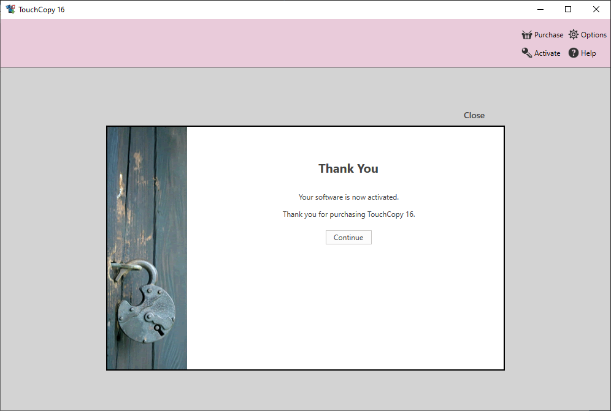Click 'Your software is now activated.' text
This screenshot has height=411, width=611.
pyautogui.click(x=349, y=197)
